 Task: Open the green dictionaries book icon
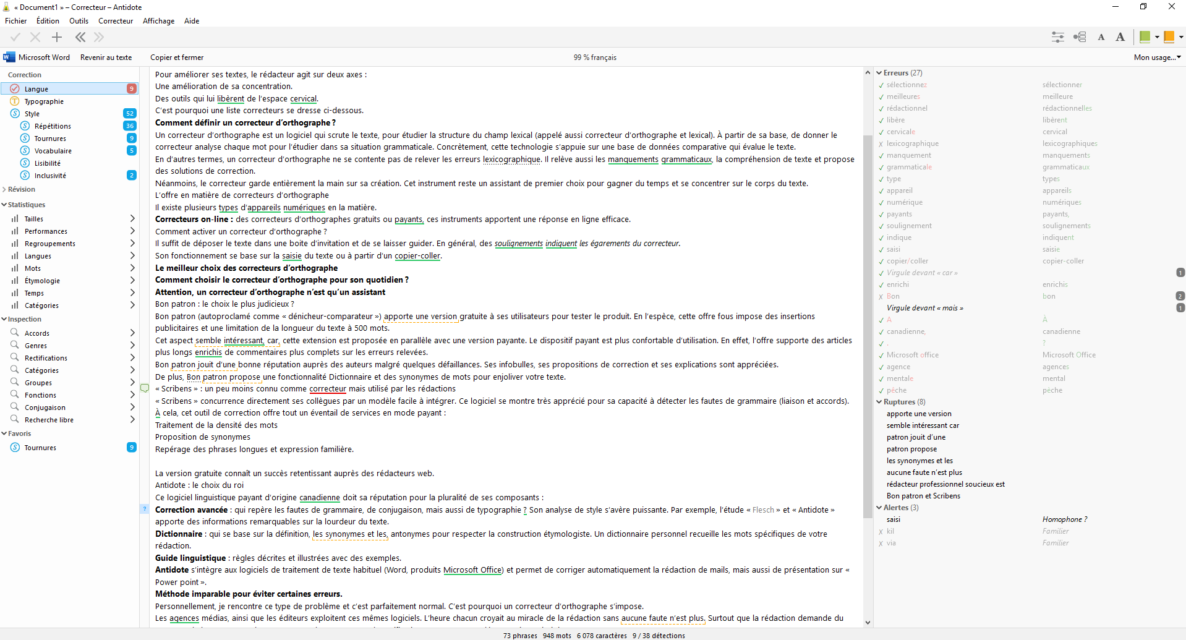click(x=1145, y=37)
